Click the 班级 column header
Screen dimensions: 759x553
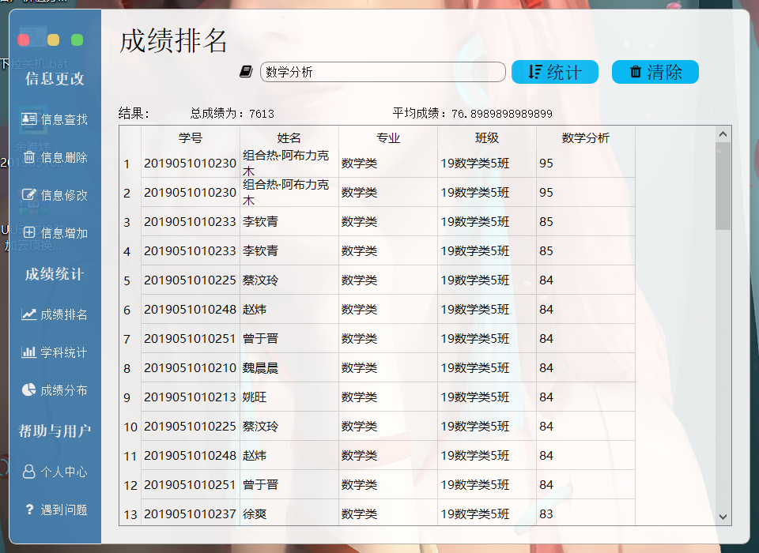tap(487, 138)
